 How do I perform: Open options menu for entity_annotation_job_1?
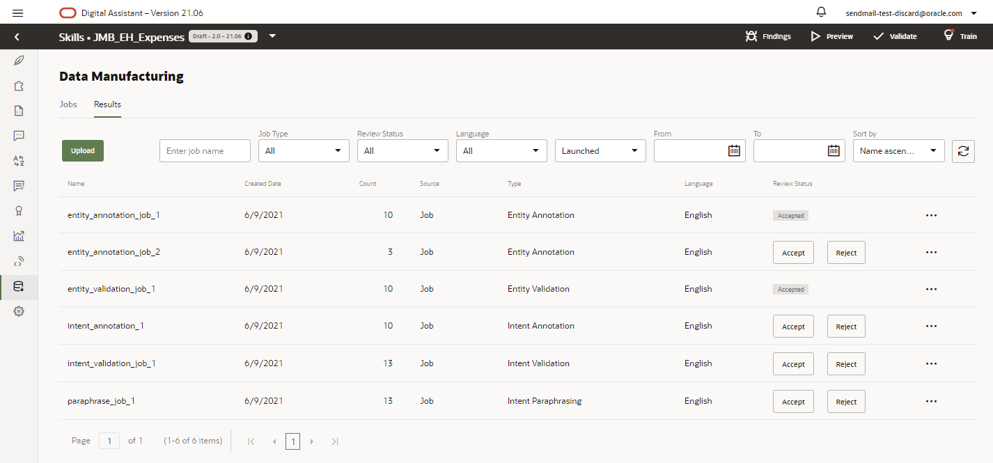pos(931,215)
